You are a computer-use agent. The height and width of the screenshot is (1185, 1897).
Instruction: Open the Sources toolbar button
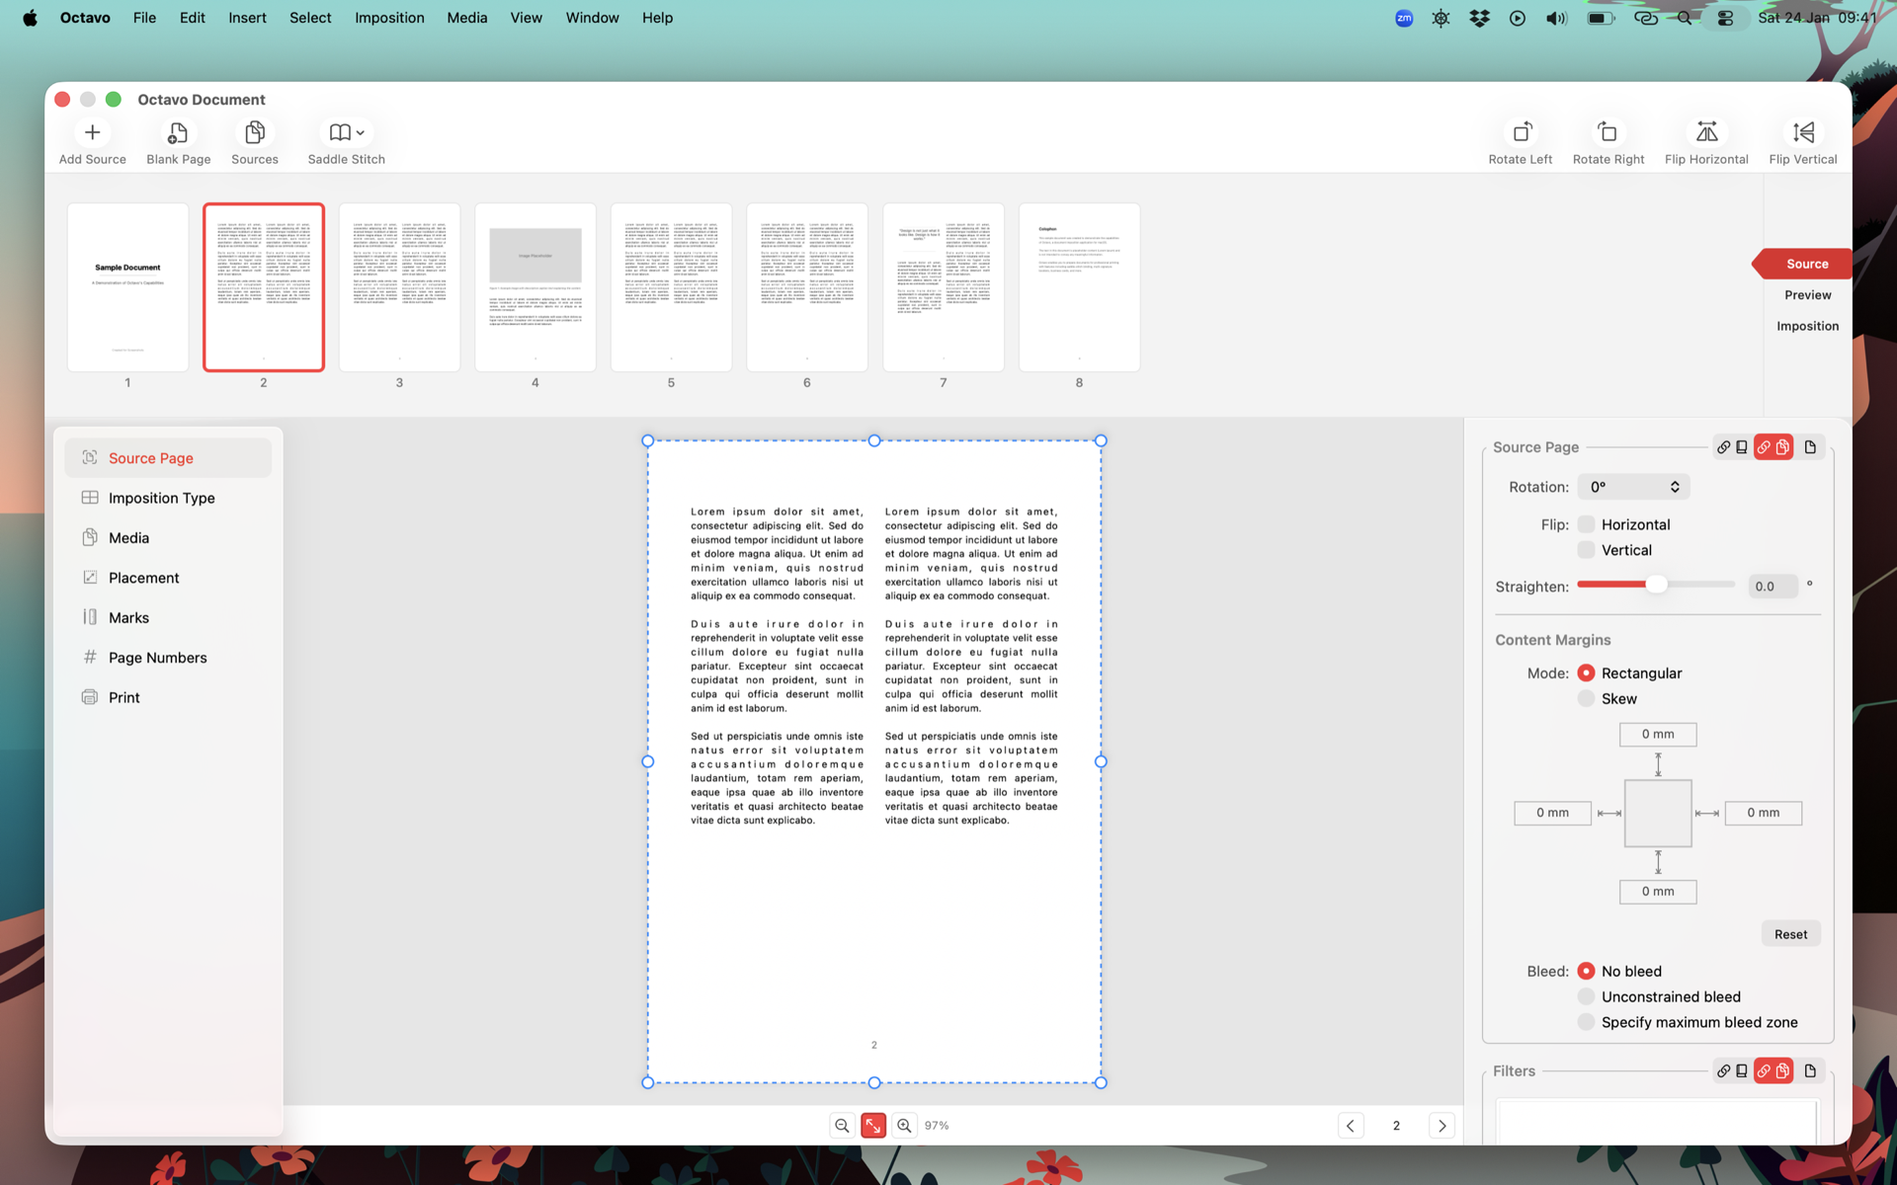[x=254, y=132]
